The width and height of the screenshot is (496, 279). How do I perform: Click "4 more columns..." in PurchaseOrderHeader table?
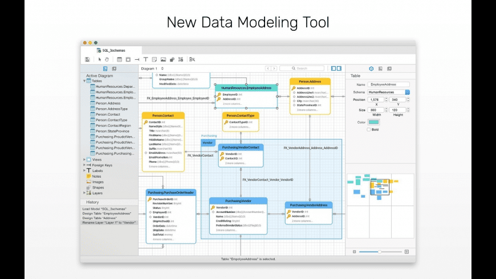(x=163, y=240)
